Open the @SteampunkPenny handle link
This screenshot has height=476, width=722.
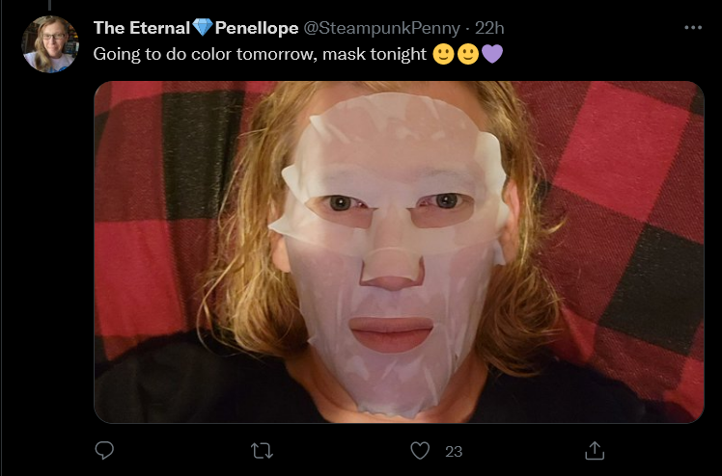click(381, 29)
